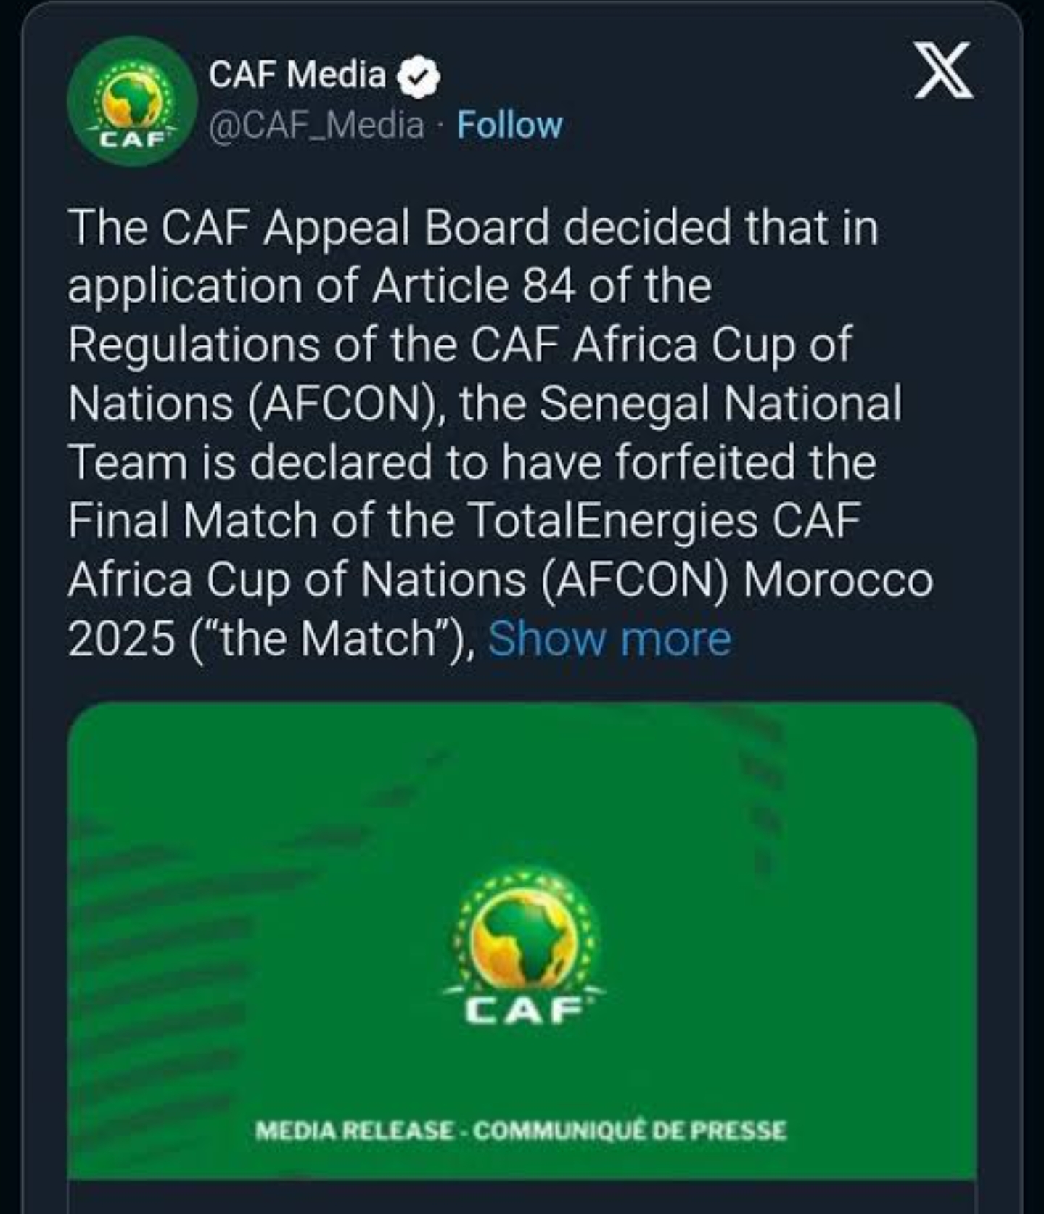This screenshot has height=1214, width=1044.
Task: Click the Media Release - Communiqué de Presse caption
Action: pyautogui.click(x=520, y=1131)
